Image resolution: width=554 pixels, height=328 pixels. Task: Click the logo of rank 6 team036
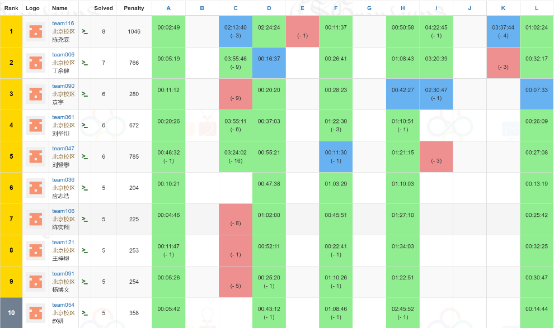(36, 188)
